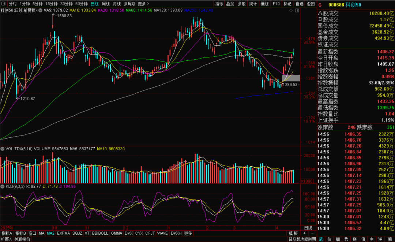The image size is (395, 242).
Task: Click the 返回 button
Action: pos(311,4)
